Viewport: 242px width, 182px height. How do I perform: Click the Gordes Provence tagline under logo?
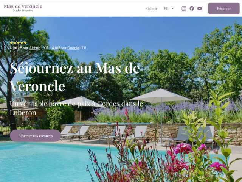click(x=23, y=11)
